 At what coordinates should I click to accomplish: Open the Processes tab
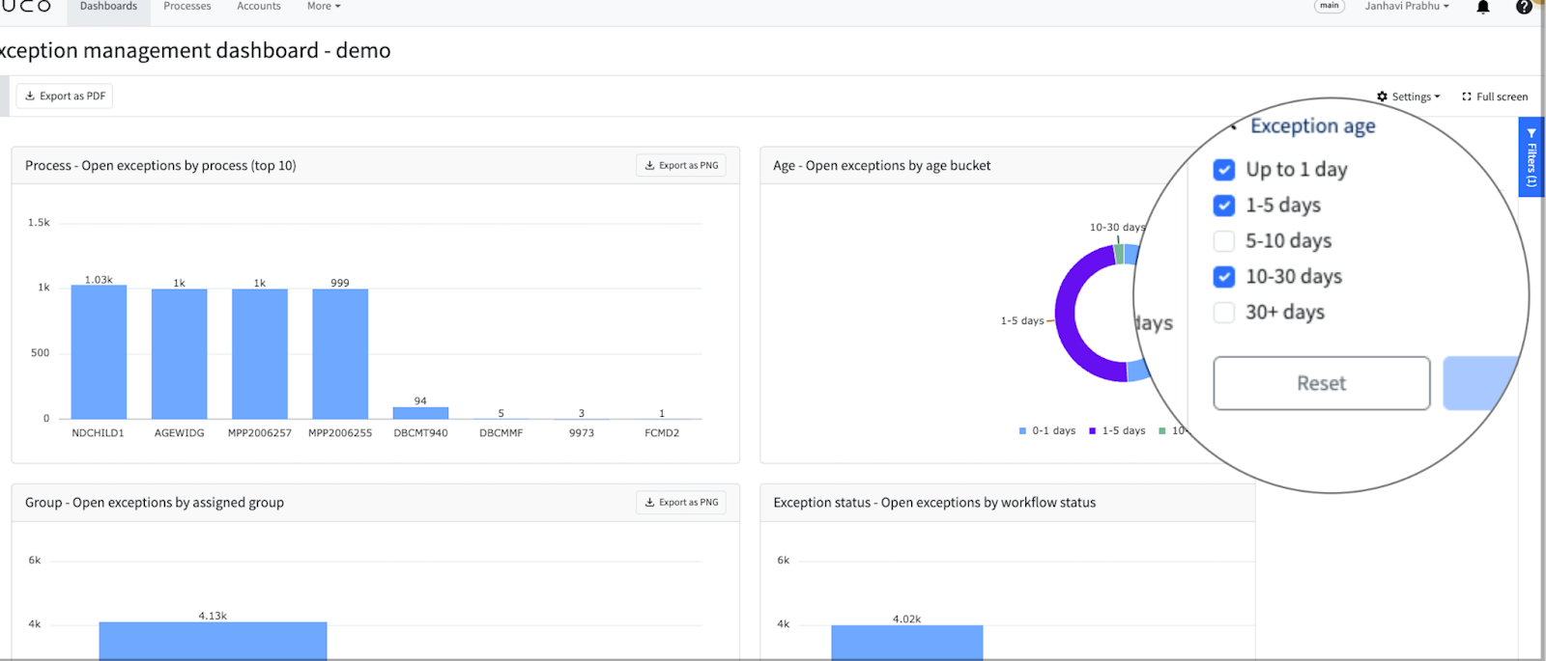(x=187, y=7)
